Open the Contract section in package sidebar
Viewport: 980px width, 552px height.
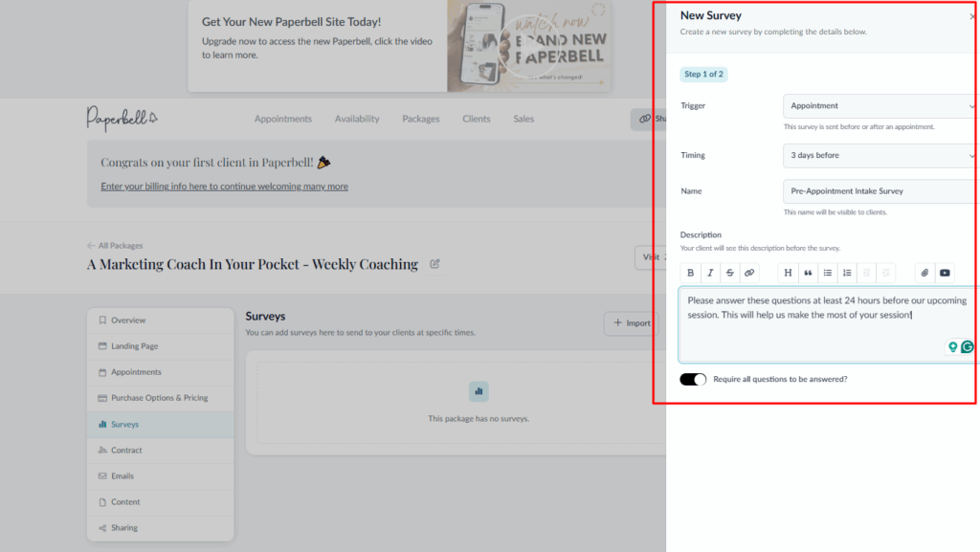(x=126, y=450)
